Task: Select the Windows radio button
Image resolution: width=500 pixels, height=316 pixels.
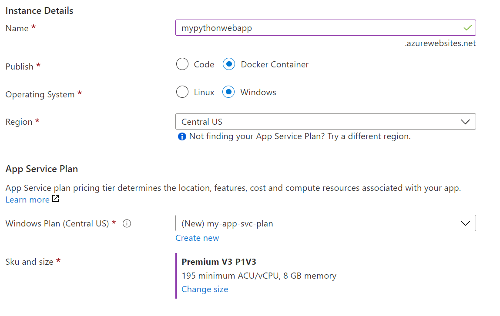Action: (228, 92)
